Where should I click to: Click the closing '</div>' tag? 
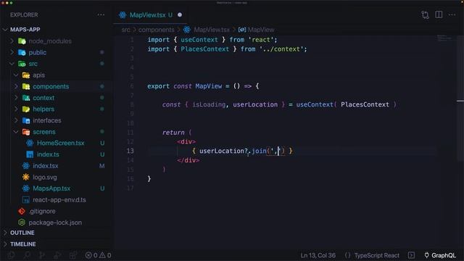(x=188, y=160)
